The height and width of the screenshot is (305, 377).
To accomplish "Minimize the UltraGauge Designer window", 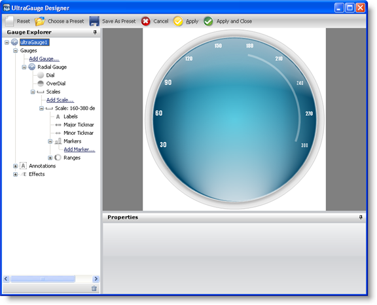I will click(x=339, y=8).
